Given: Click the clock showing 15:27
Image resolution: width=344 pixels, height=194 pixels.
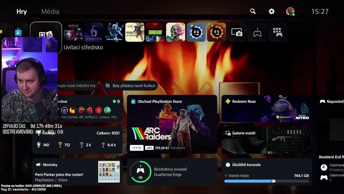Looking at the screenshot, I should coord(320,11).
